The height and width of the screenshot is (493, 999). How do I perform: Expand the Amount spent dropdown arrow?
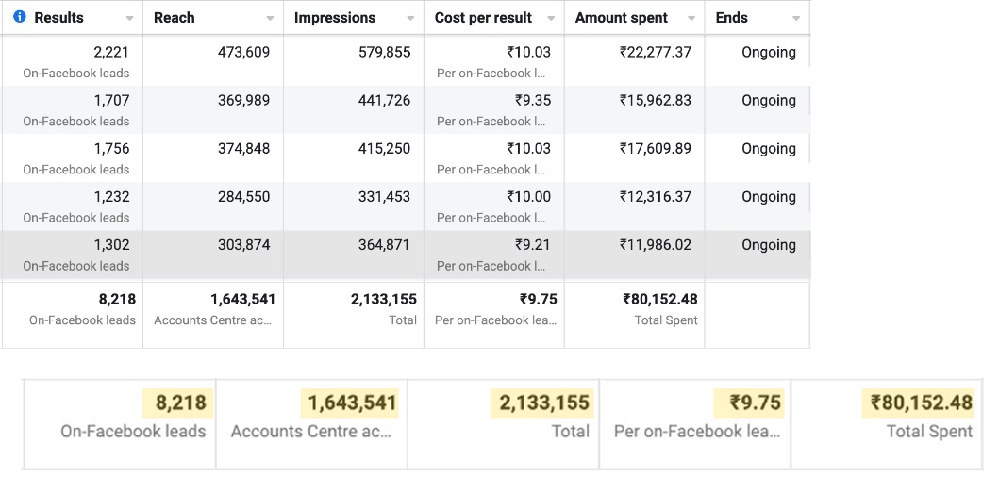click(x=691, y=19)
